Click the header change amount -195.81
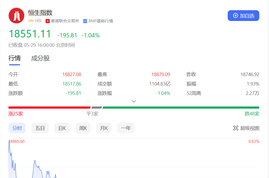Screen dimensions: 269x178 coord(67,35)
